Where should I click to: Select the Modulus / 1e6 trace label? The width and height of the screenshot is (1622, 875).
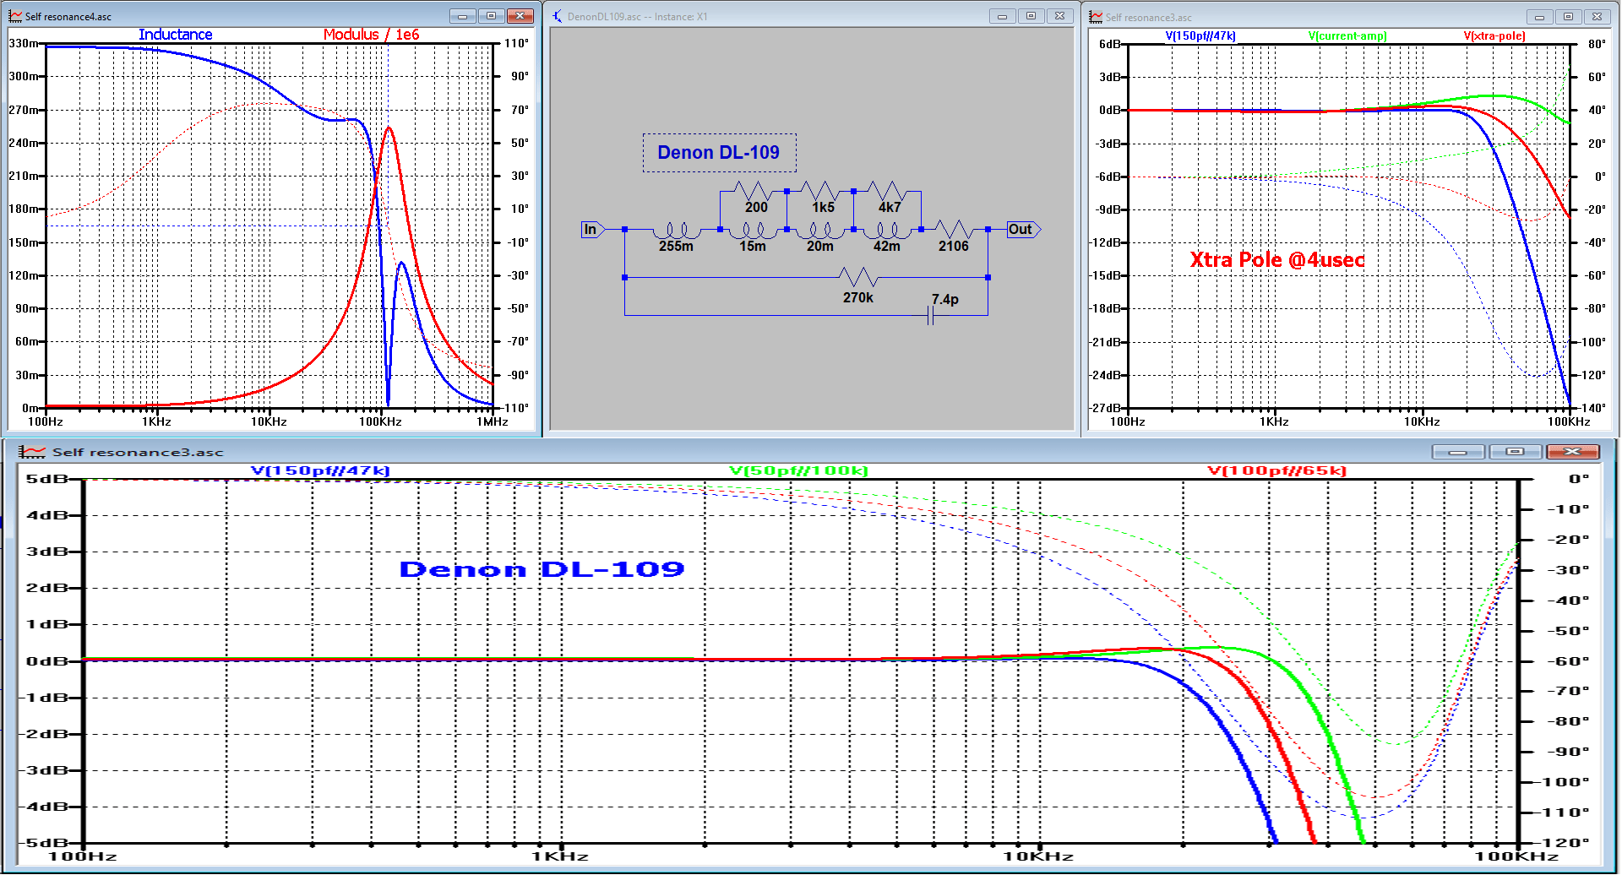coord(371,35)
